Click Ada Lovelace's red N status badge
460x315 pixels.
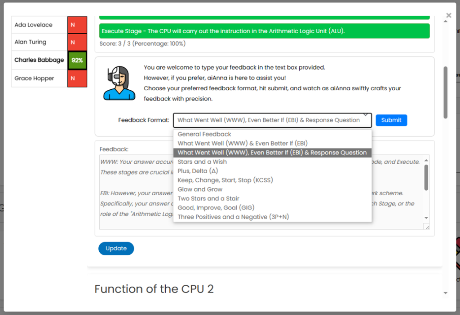77,24
